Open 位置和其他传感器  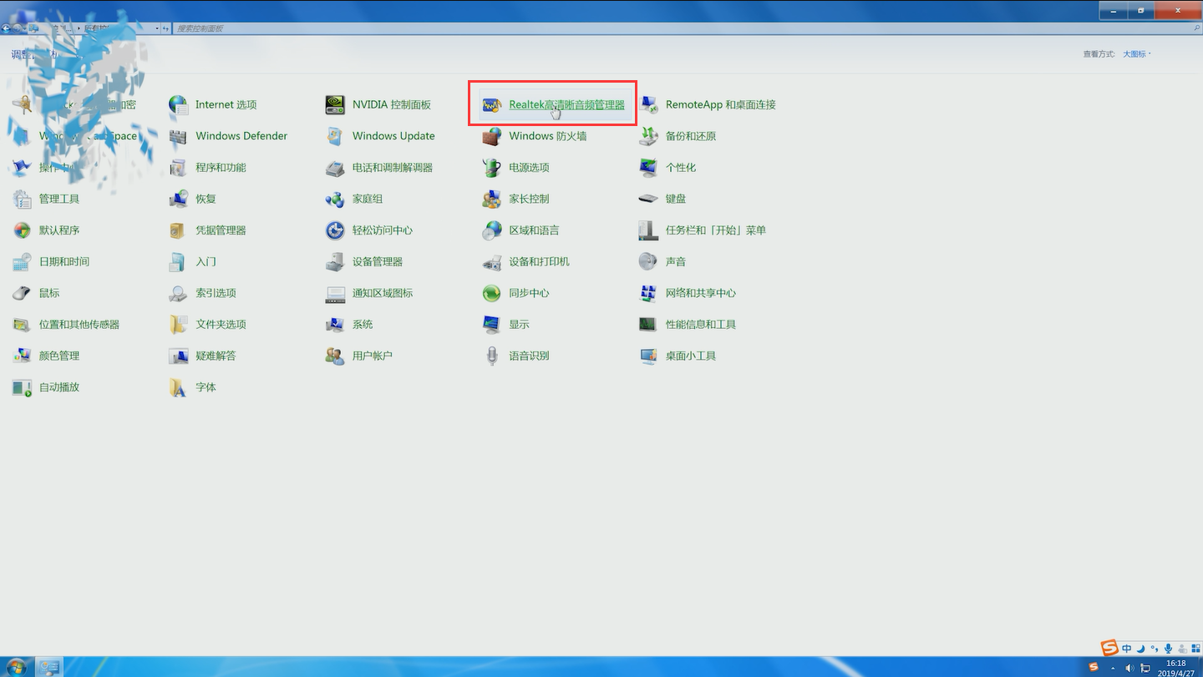[x=67, y=325]
